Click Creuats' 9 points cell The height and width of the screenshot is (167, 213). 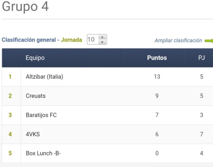click(157, 96)
